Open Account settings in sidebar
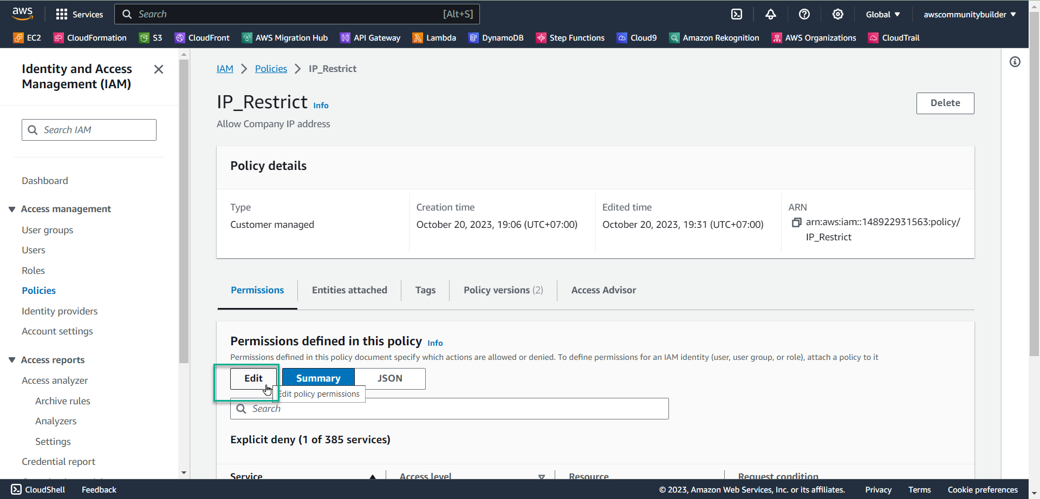This screenshot has height=499, width=1040. pyautogui.click(x=57, y=331)
